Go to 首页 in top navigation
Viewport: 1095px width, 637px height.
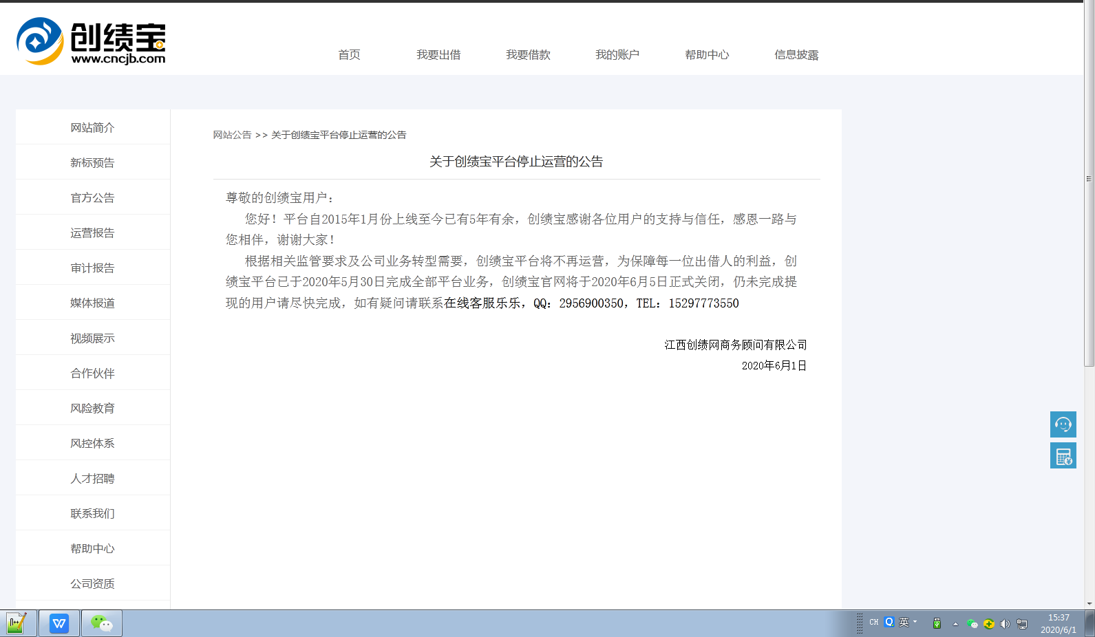(x=349, y=54)
